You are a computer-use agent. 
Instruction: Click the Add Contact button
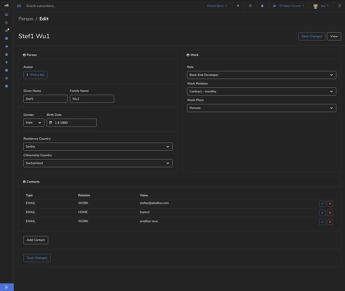click(x=36, y=240)
